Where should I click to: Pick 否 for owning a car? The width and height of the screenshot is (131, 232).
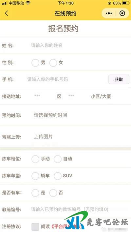[x=53, y=193]
